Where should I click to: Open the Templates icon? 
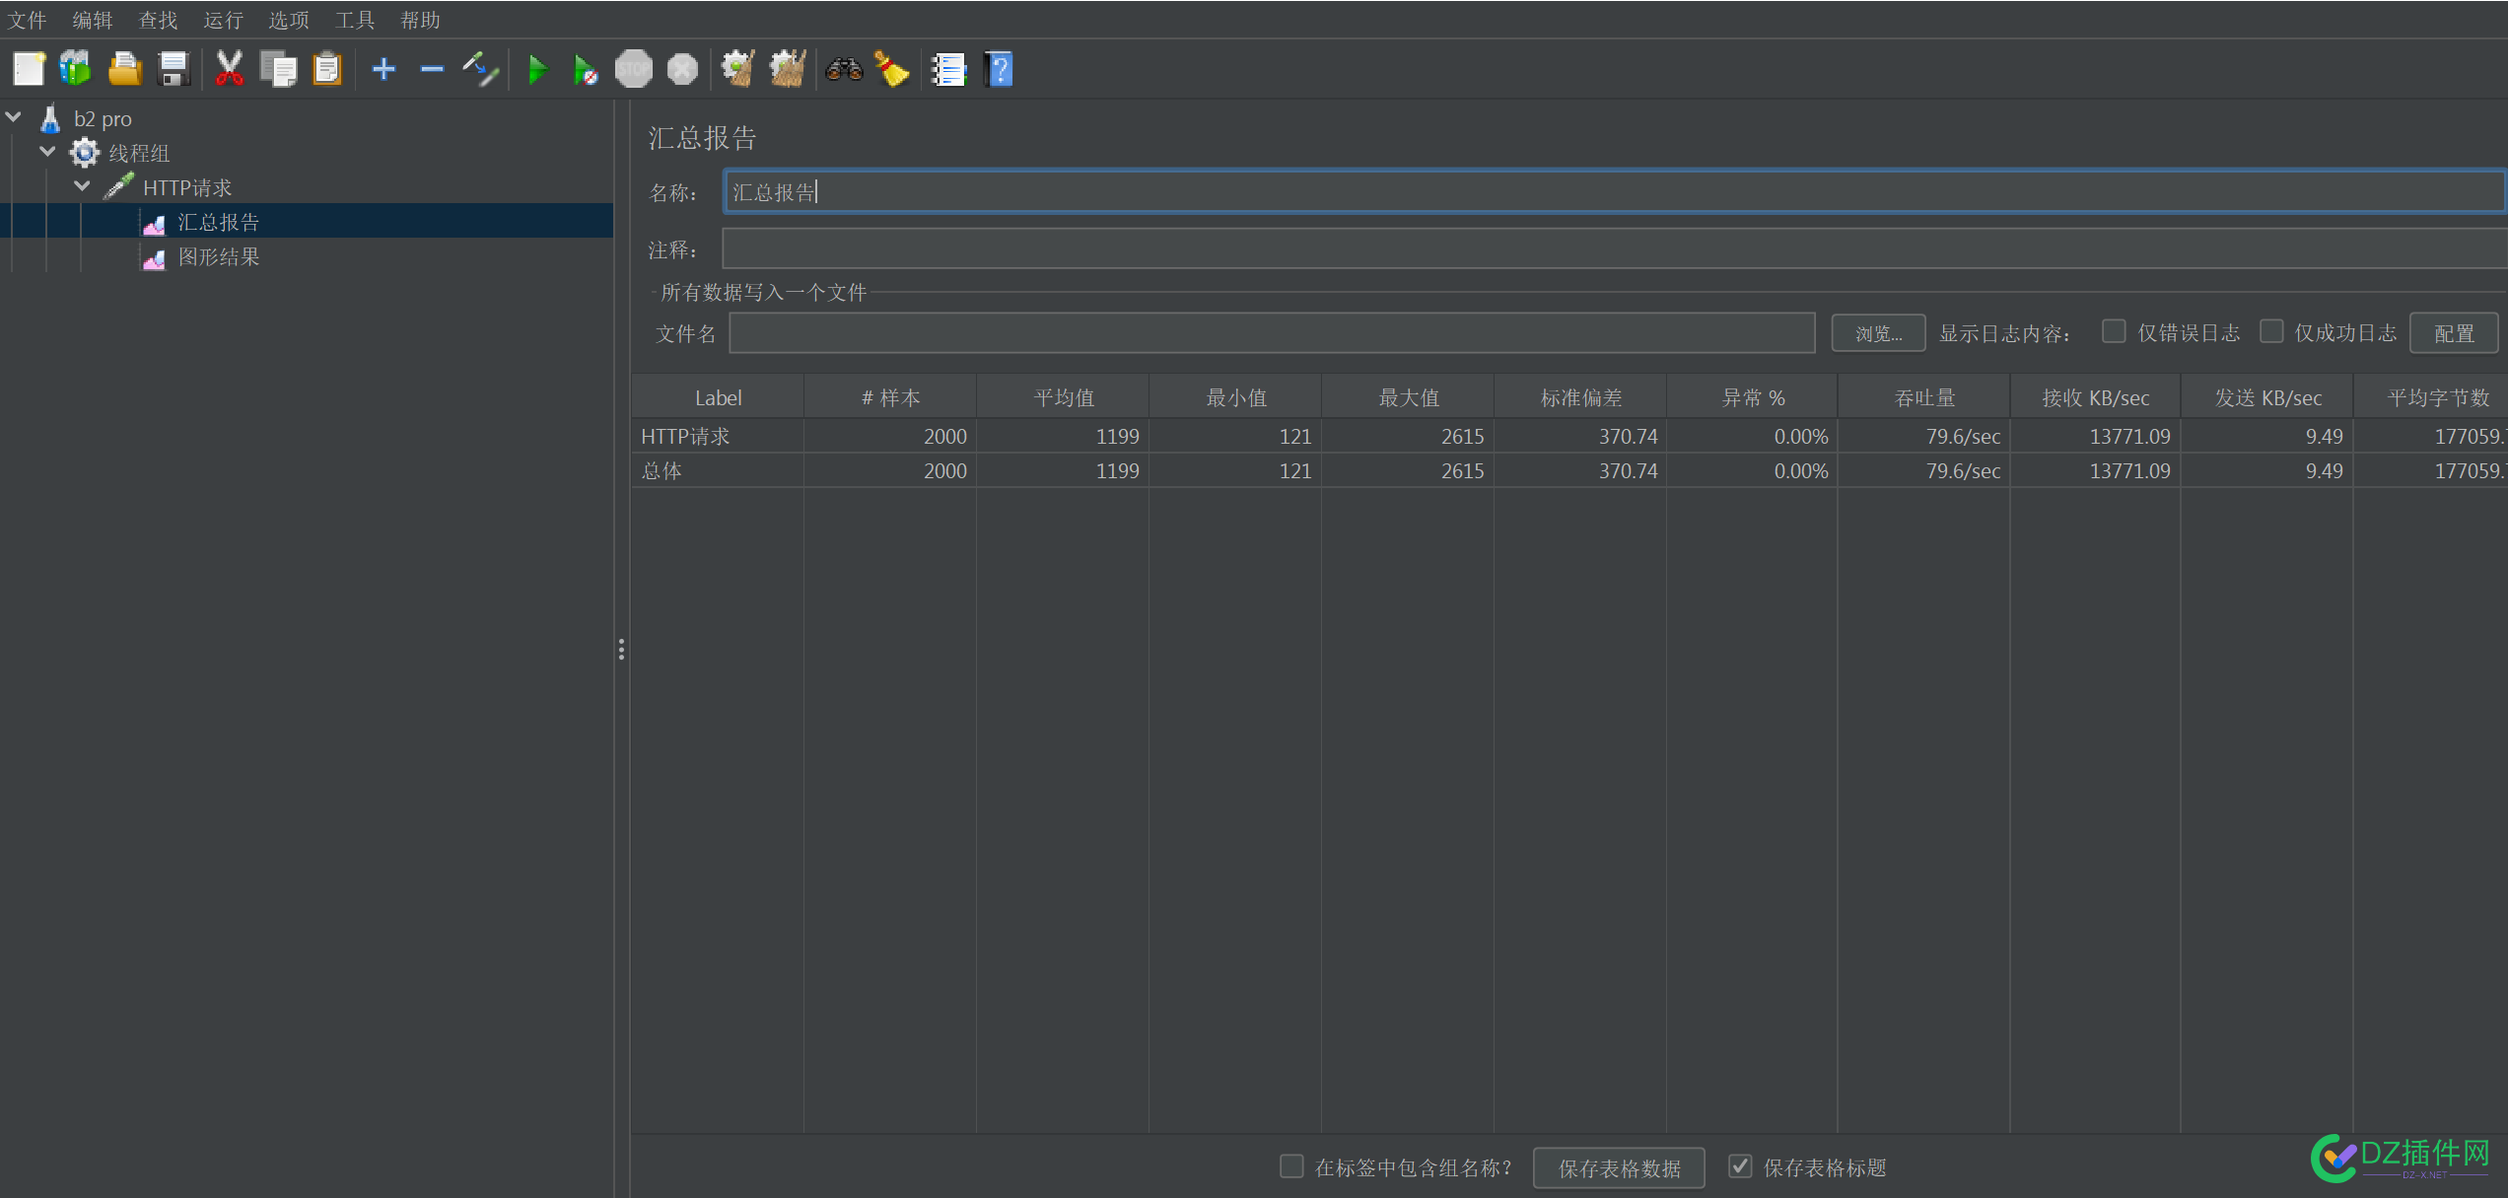tap(76, 69)
